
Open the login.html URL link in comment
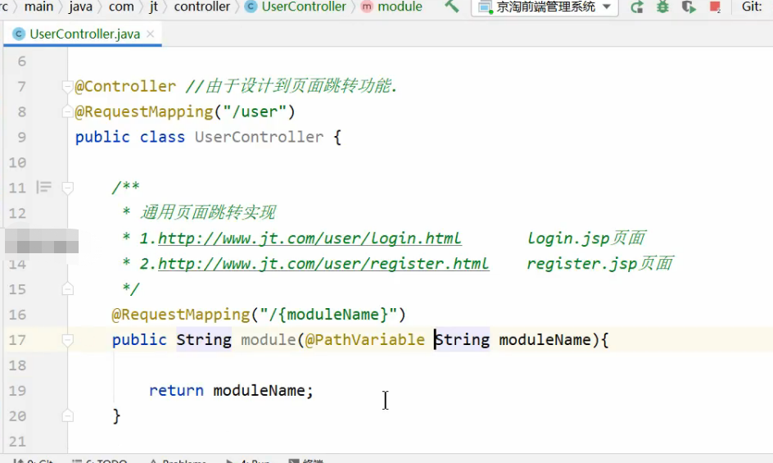point(310,238)
